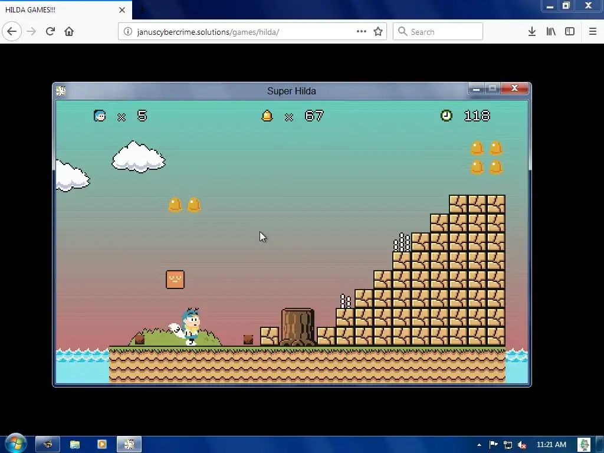Close the HILDA GAMES!!! tab
The height and width of the screenshot is (453, 604).
[122, 9]
